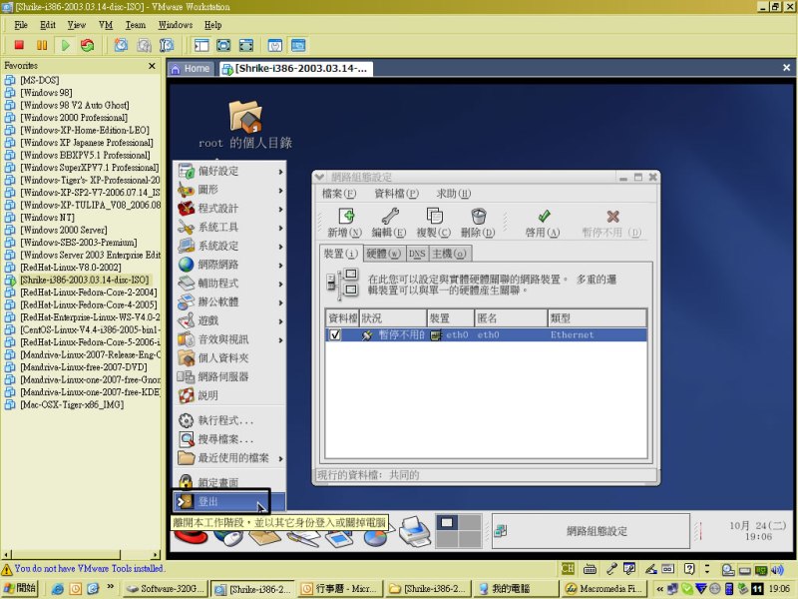The height and width of the screenshot is (599, 798).
Task: Select [Windows 98] in Favorites
Action: coord(46,93)
